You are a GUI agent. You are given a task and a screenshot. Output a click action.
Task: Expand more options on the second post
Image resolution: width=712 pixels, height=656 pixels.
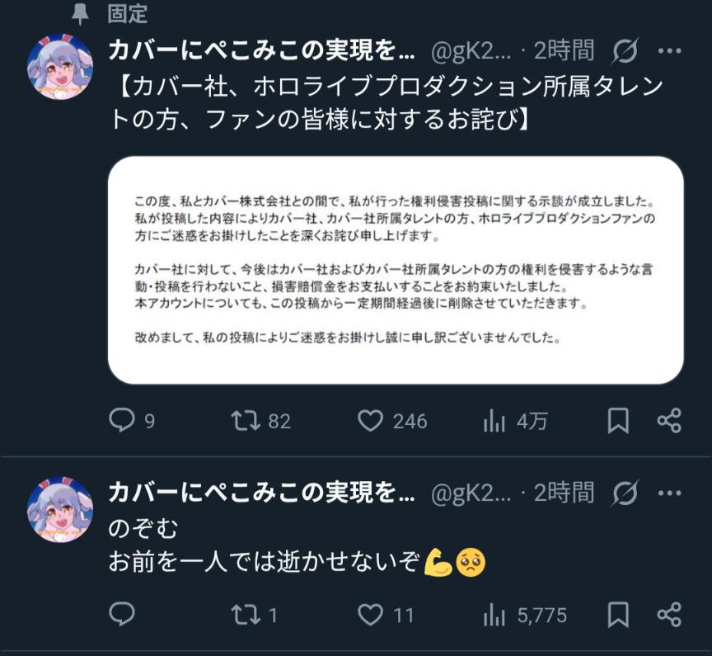click(669, 493)
